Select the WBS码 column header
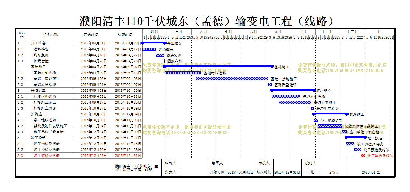This screenshot has height=192, width=410. pyautogui.click(x=21, y=35)
